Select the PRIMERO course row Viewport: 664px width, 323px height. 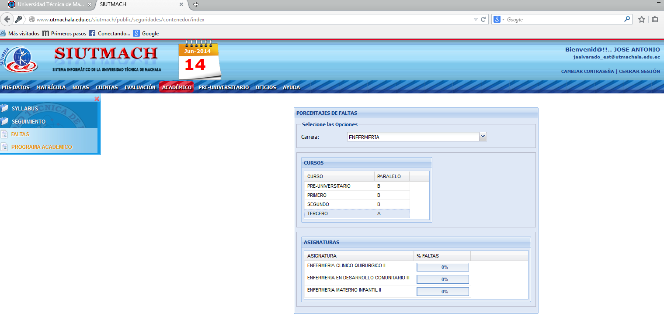[x=357, y=195]
